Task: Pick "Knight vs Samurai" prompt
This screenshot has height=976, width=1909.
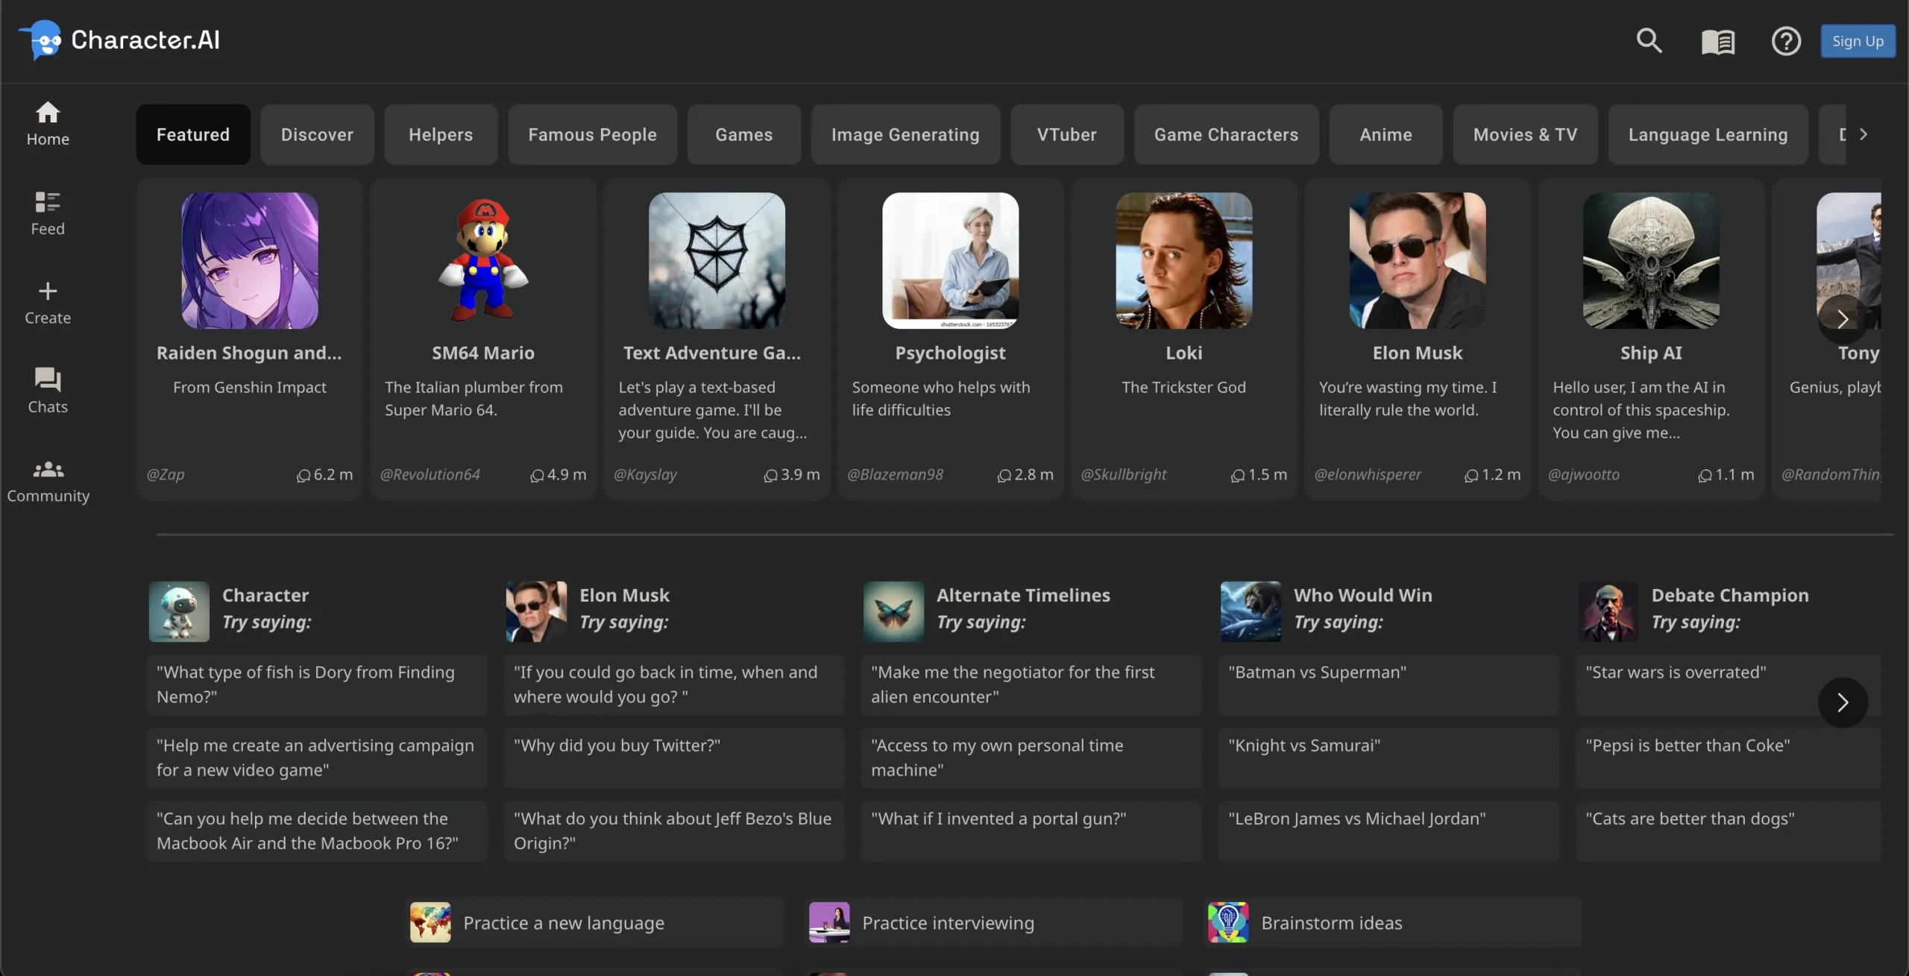Action: (x=1388, y=758)
